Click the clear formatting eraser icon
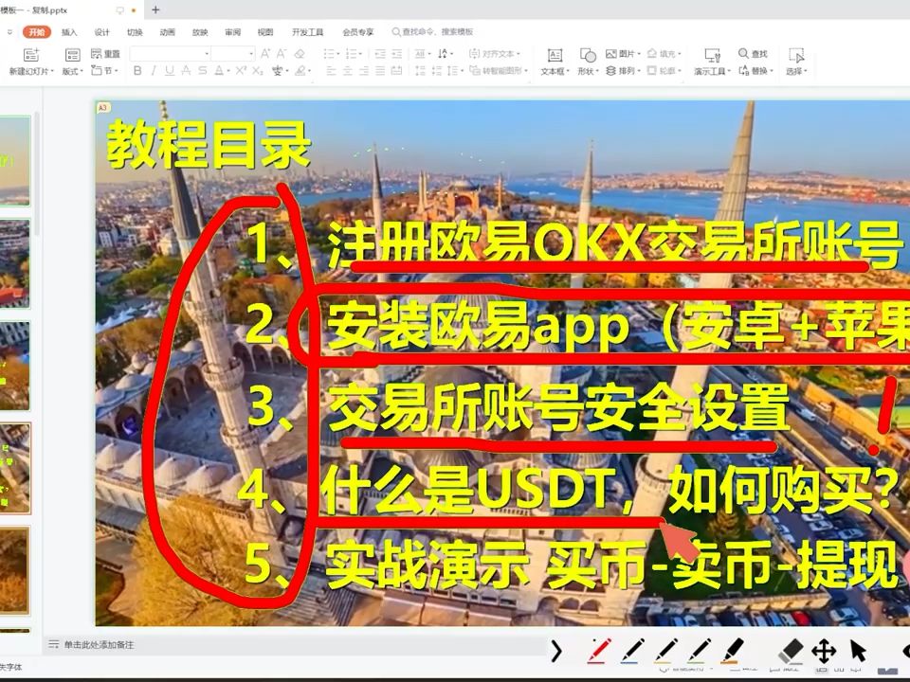910x682 pixels. coord(300,54)
